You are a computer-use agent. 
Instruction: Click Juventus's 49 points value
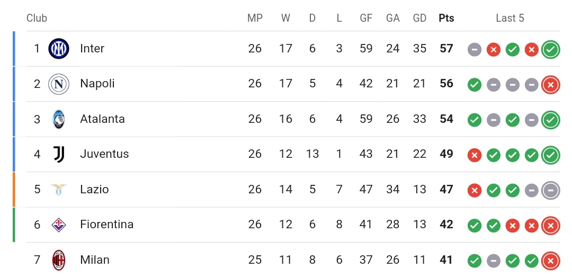coord(446,154)
